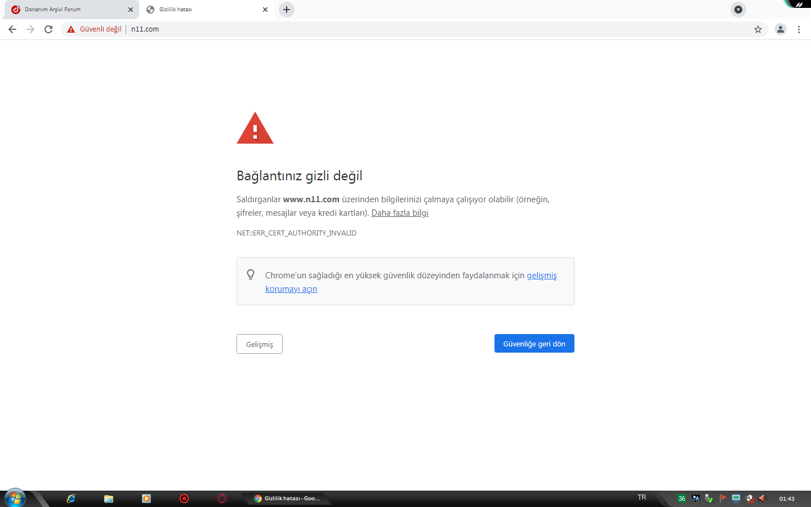Open the Chrome profile avatar menu
811x507 pixels.
coord(781,29)
